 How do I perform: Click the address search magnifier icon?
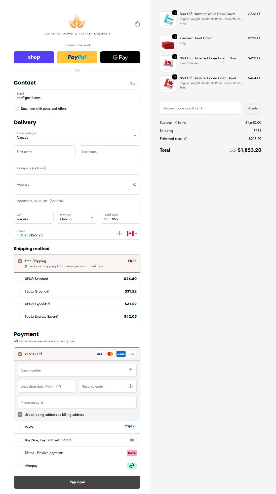tap(135, 185)
